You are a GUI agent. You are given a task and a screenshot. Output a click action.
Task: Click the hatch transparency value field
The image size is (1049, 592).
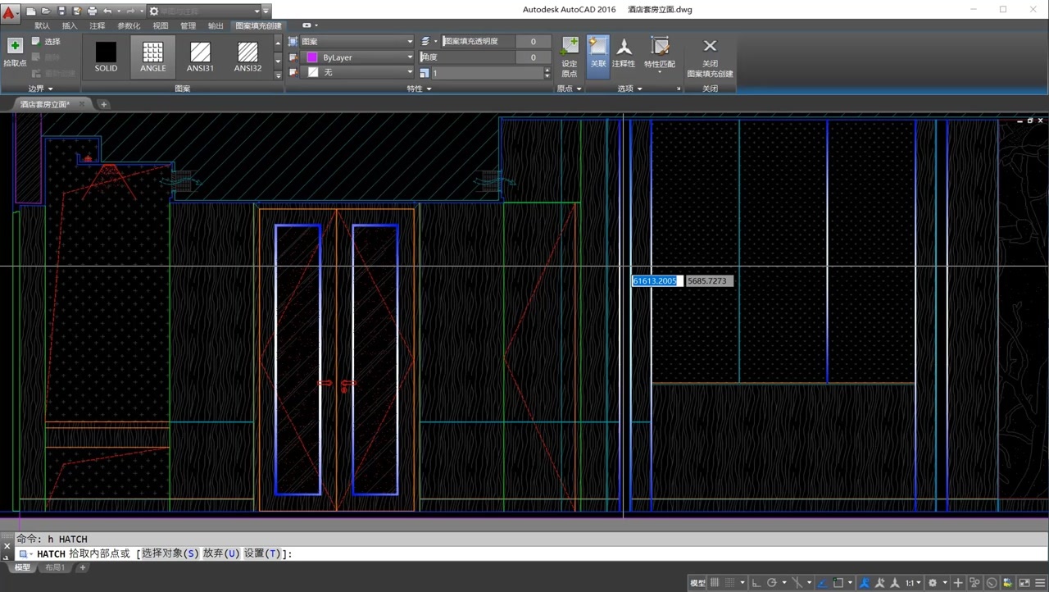533,42
